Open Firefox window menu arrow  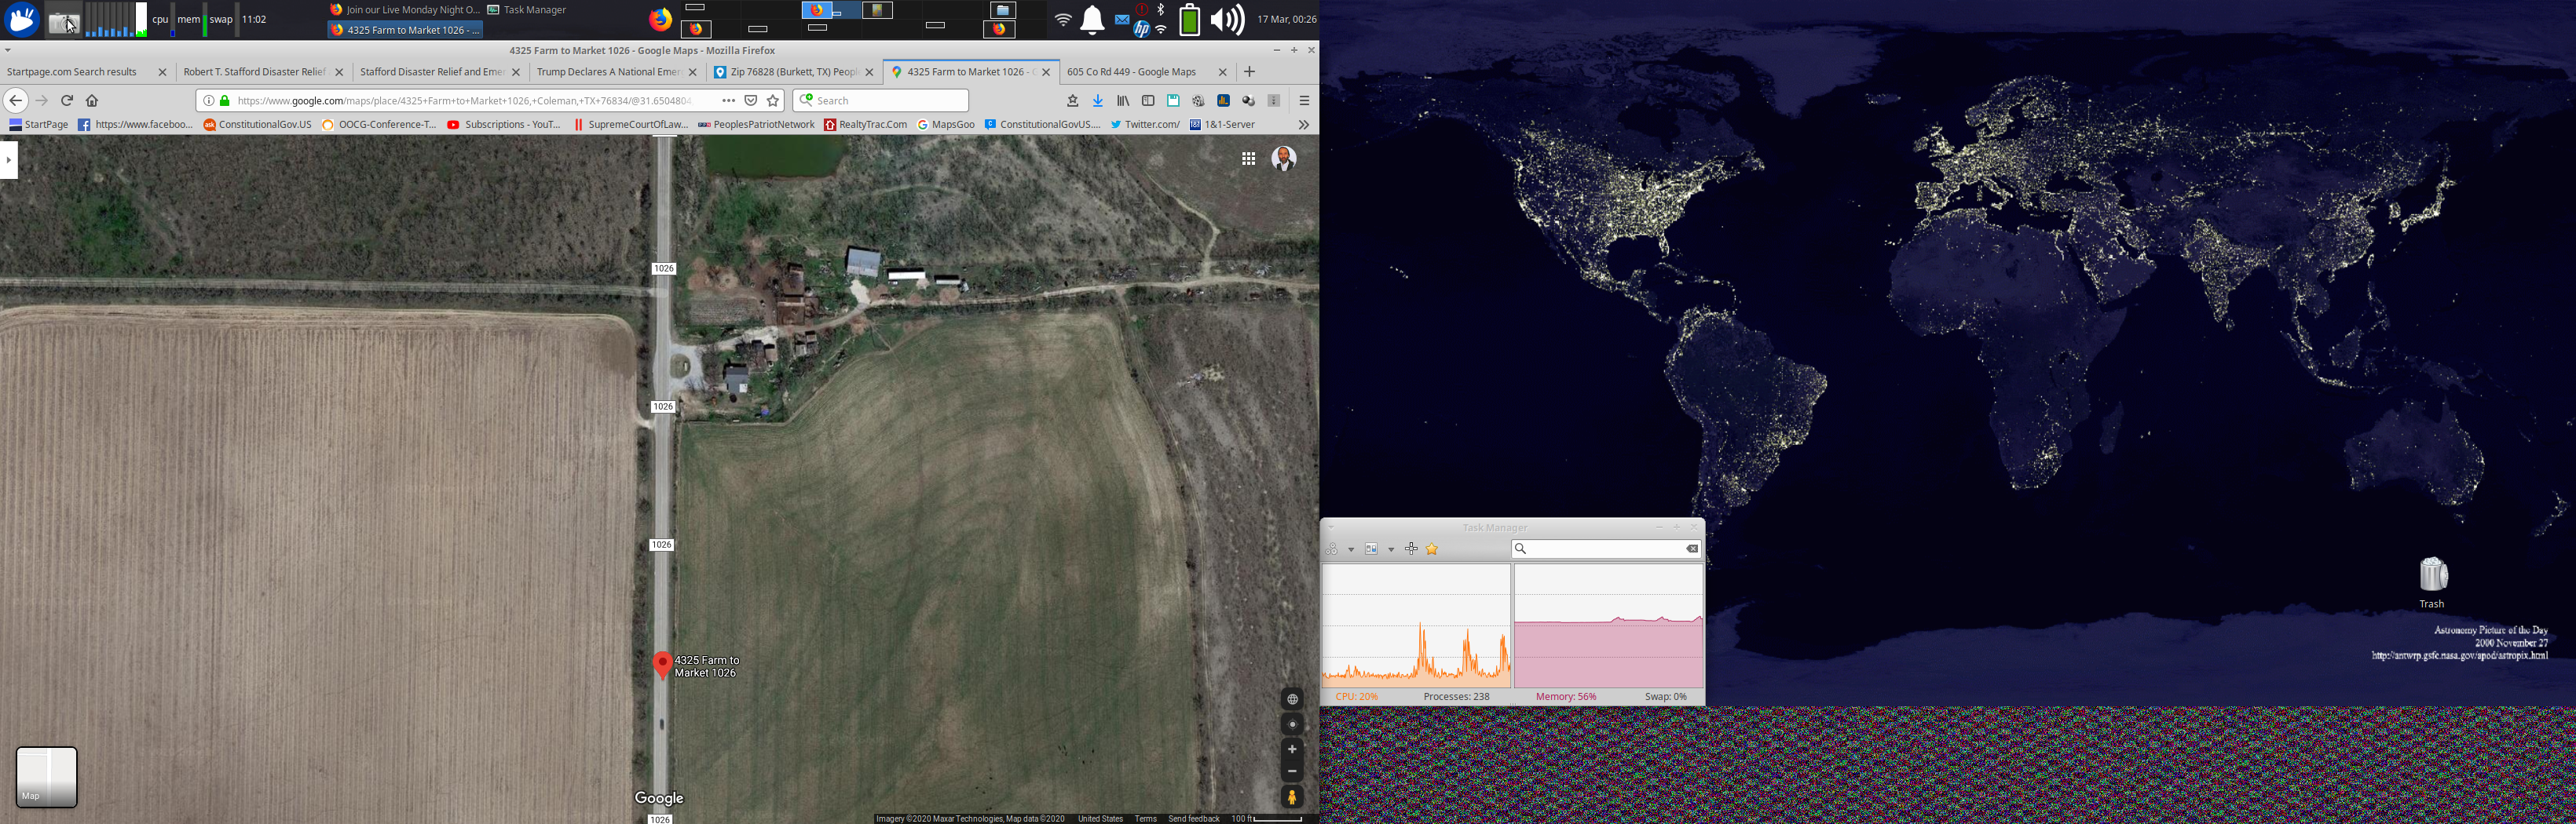pos(8,50)
